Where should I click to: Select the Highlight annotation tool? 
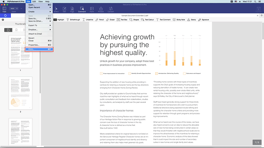click(x=59, y=20)
